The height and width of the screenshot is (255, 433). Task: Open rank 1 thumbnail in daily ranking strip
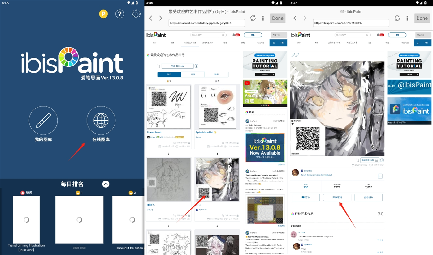coord(79,219)
